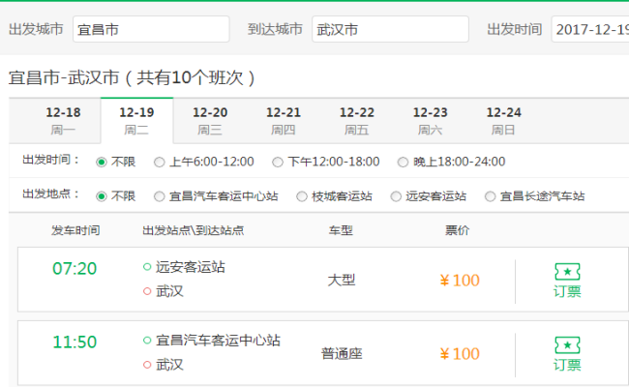Viewport: 629px width, 387px height.
Task: Switch to the 12-20 周三 date tab
Action: [210, 121]
